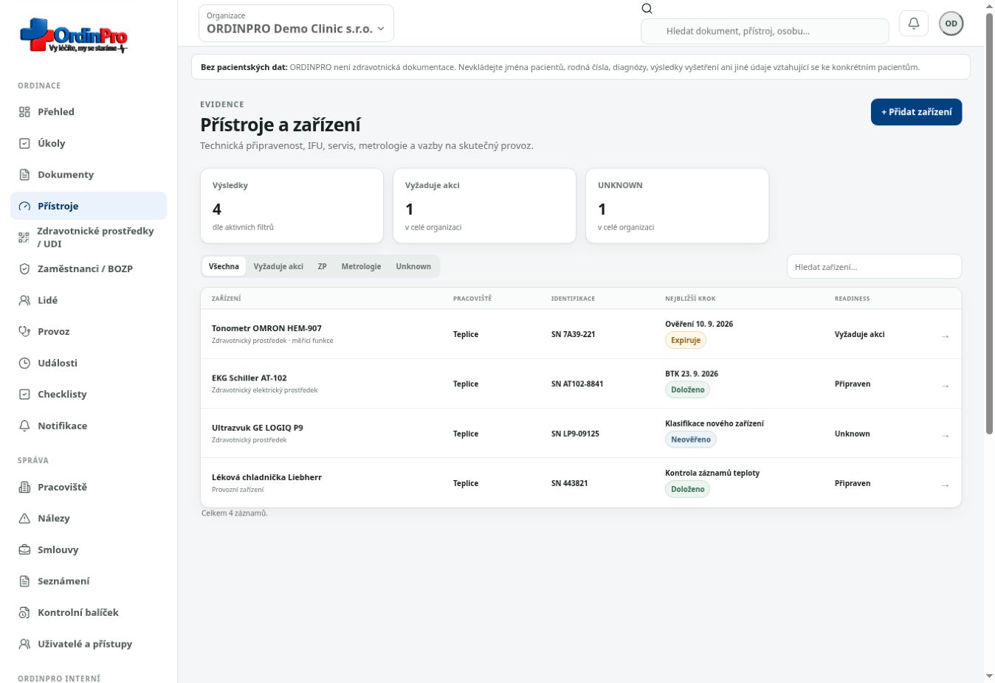Click the OrdinPro logo
Image resolution: width=995 pixels, height=683 pixels.
coord(74,35)
